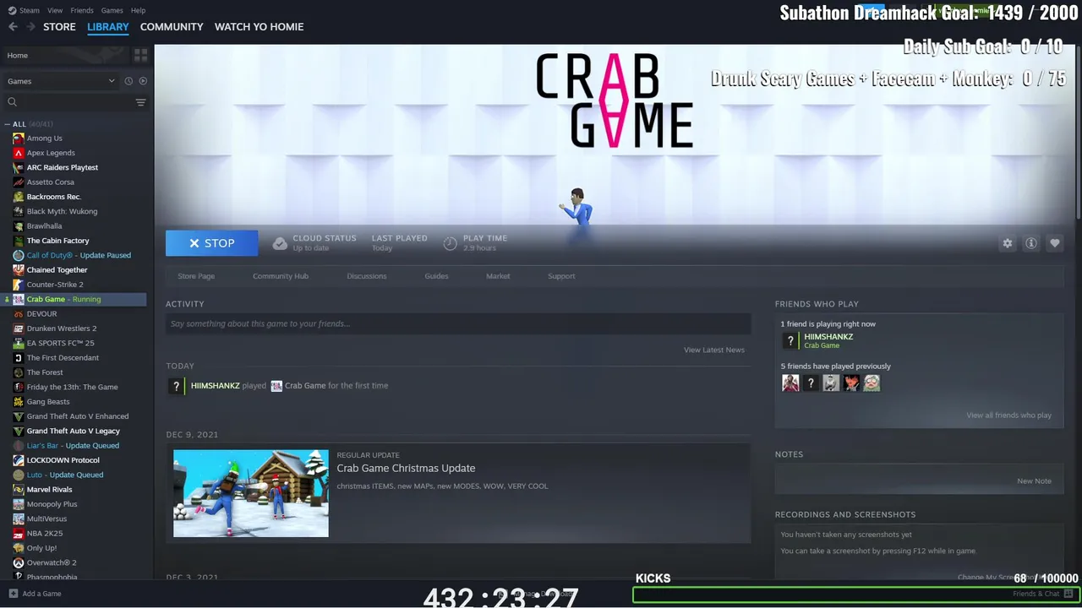Click View Latest News
This screenshot has height=608, width=1082.
click(714, 350)
